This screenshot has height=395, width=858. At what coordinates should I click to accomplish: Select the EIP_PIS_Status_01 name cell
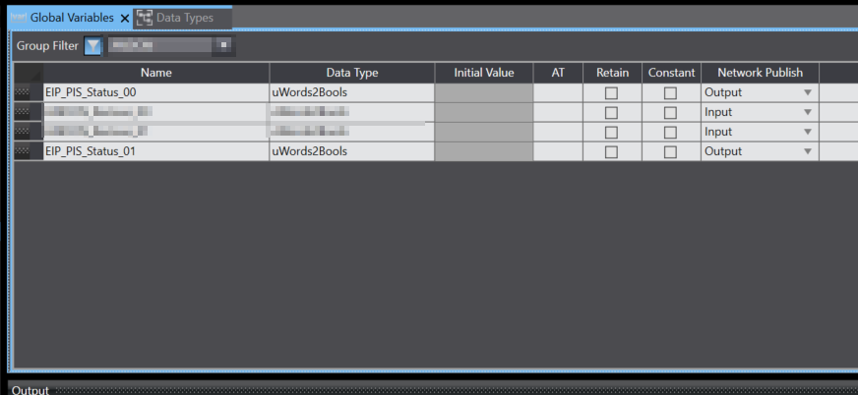[x=155, y=151]
